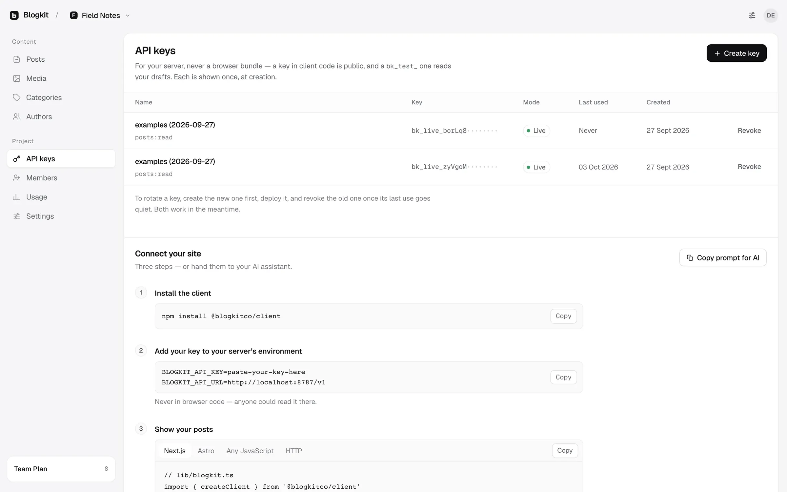Click the Media image icon in sidebar

17,78
